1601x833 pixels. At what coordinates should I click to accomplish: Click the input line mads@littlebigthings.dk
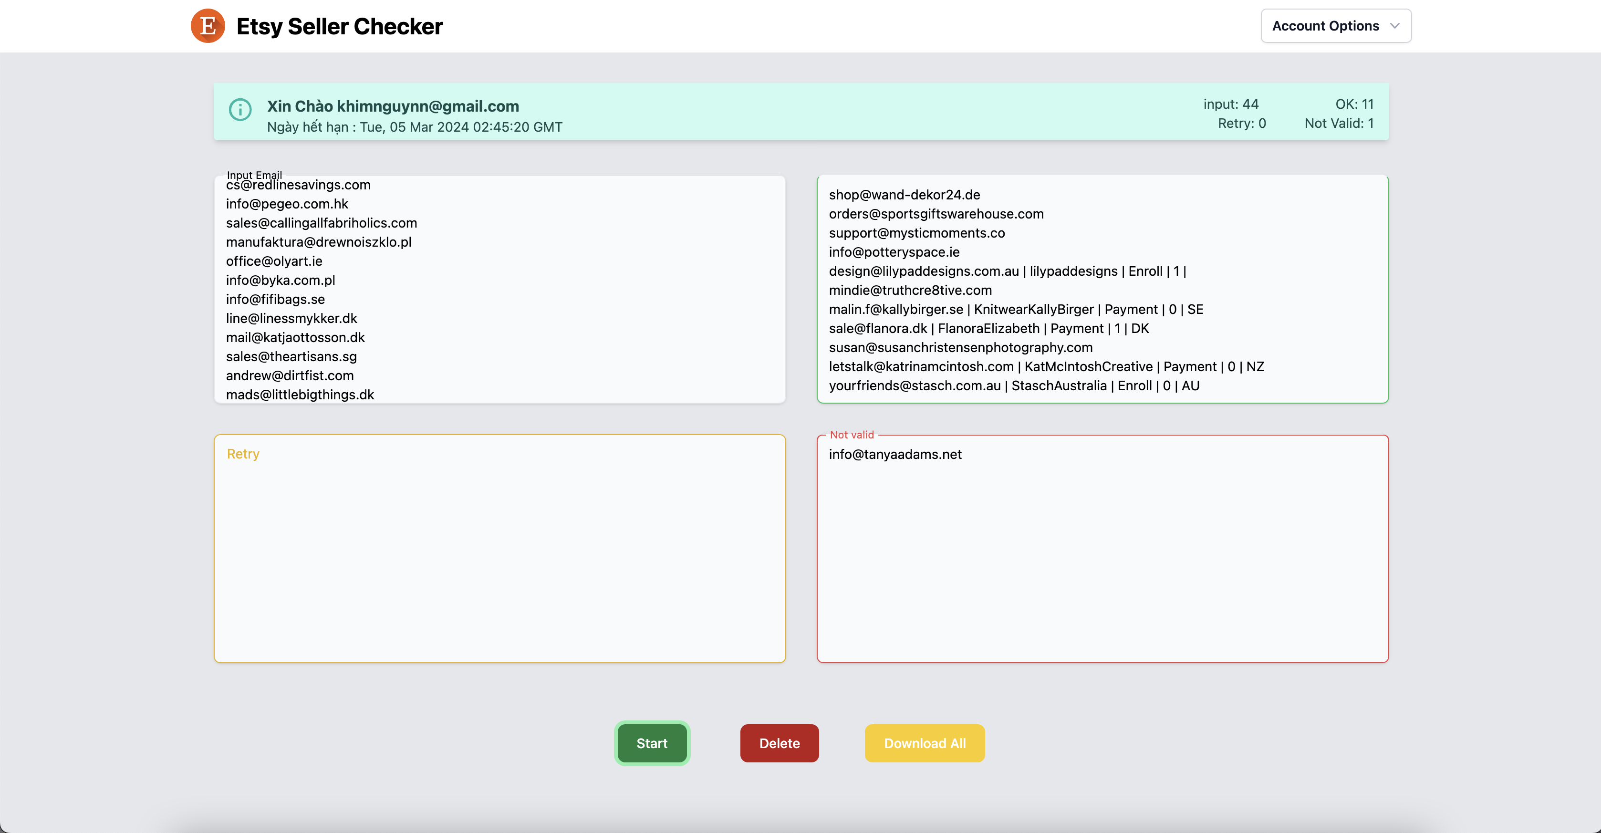click(x=300, y=395)
